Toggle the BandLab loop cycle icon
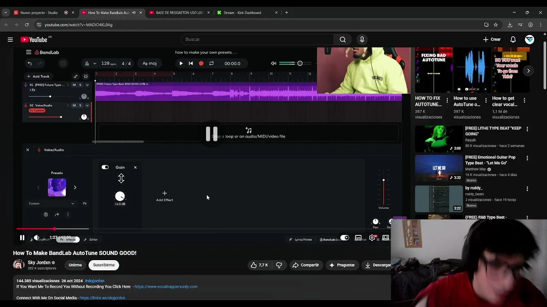This screenshot has width=547, height=307. coord(211,64)
